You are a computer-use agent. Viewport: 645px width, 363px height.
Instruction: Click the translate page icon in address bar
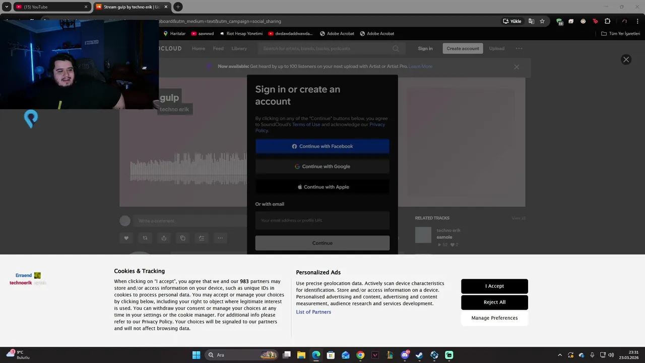pyautogui.click(x=531, y=21)
